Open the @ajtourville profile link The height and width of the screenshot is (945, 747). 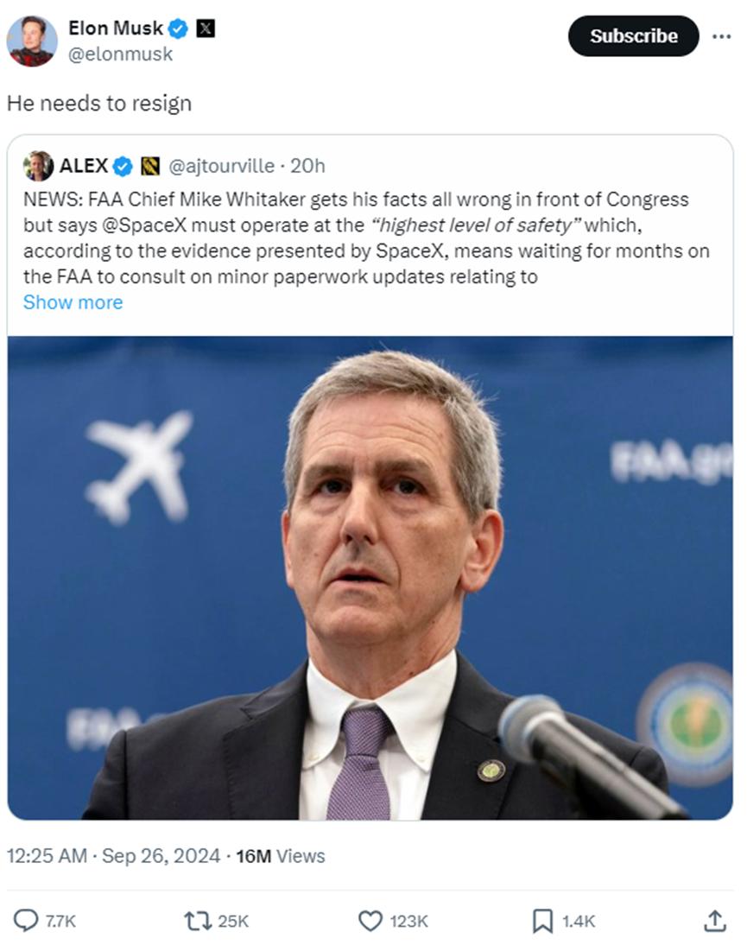tap(220, 165)
